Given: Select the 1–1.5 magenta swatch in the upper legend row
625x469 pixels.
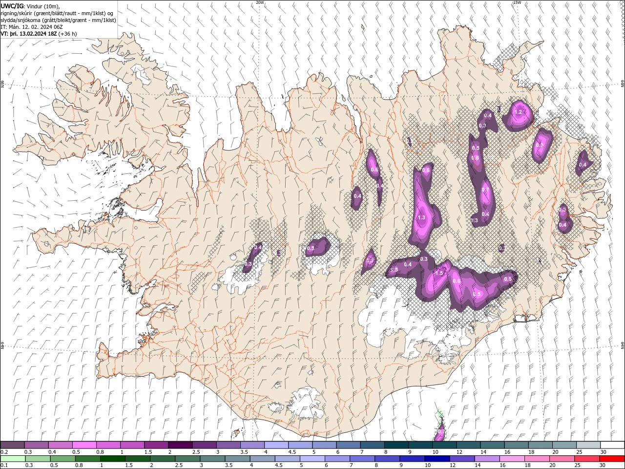Looking at the screenshot, I should point(132,445).
